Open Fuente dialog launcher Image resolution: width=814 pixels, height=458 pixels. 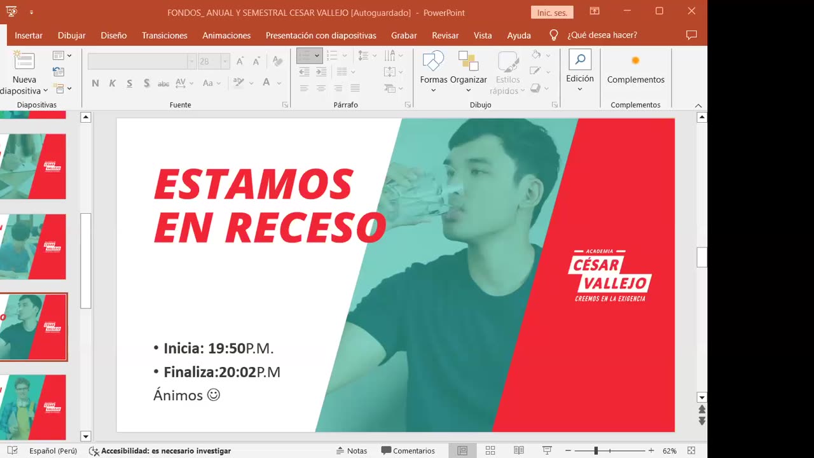[284, 105]
